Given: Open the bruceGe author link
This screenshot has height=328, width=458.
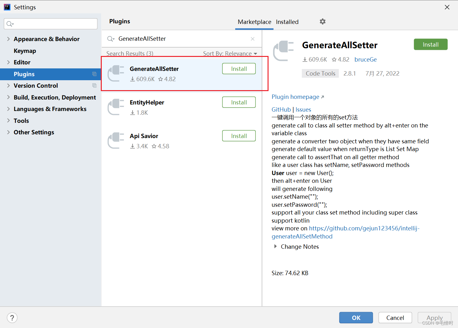Looking at the screenshot, I should (x=366, y=59).
